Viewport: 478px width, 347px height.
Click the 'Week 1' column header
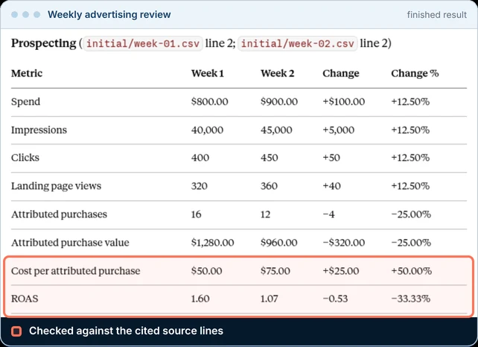(x=207, y=74)
